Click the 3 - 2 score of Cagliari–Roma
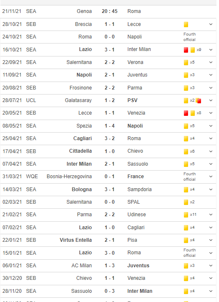This screenshot has width=219, height=302. pyautogui.click(x=109, y=138)
